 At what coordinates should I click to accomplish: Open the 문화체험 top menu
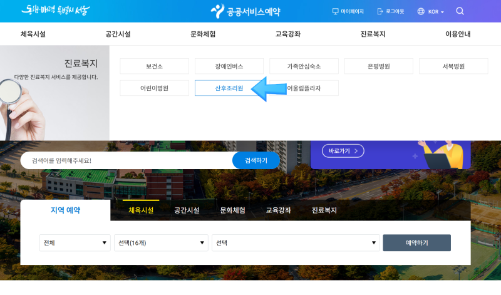tap(203, 34)
